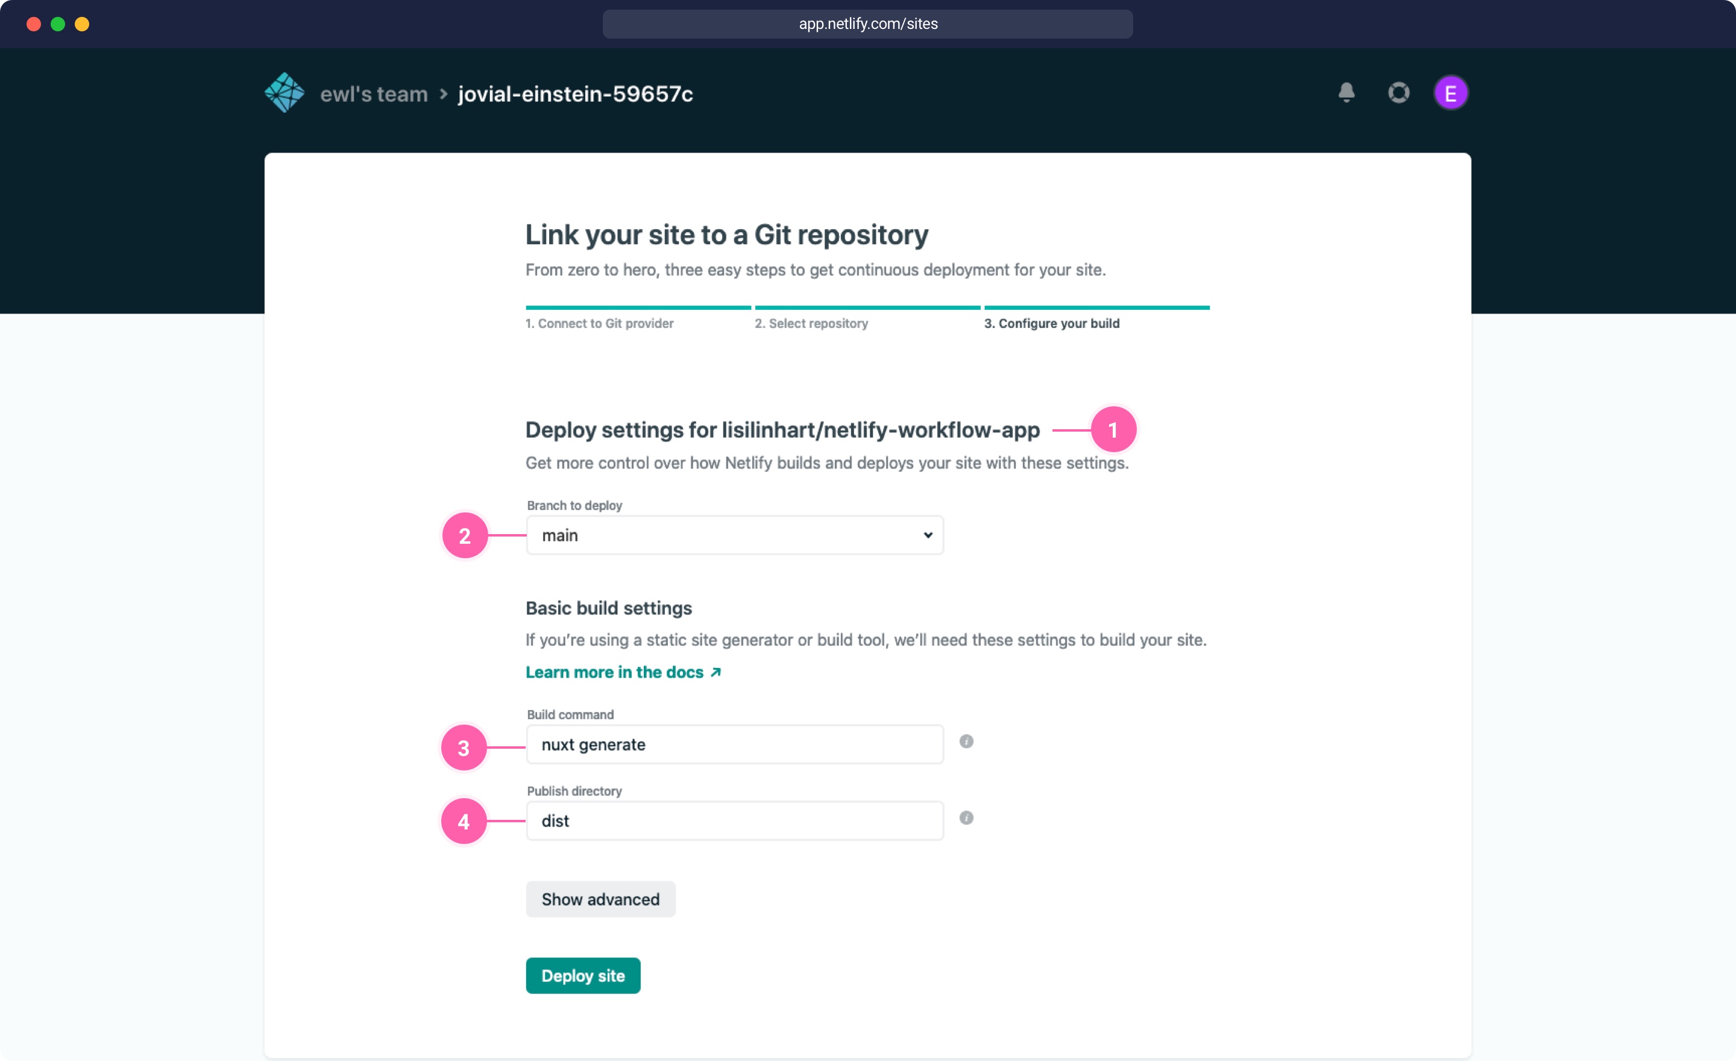Go to step 1 Connect to Git provider
Screen dimensions: 1736x1061
tap(600, 323)
